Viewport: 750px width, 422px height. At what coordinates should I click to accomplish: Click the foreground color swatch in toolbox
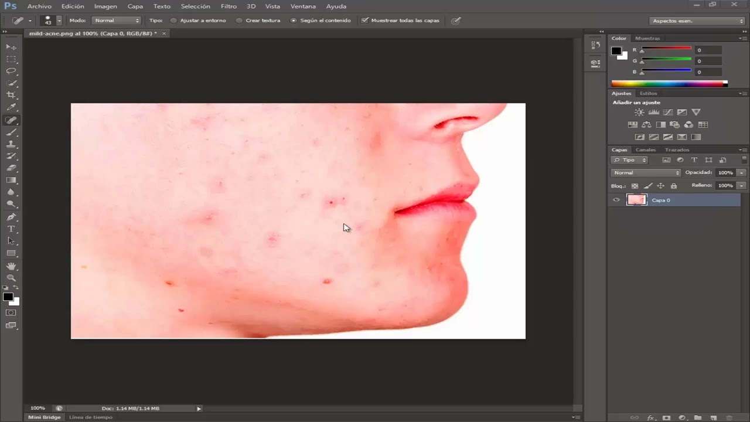(8, 297)
